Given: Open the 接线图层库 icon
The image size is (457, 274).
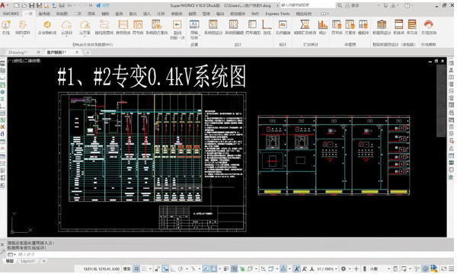Looking at the screenshot, I should (x=104, y=27).
